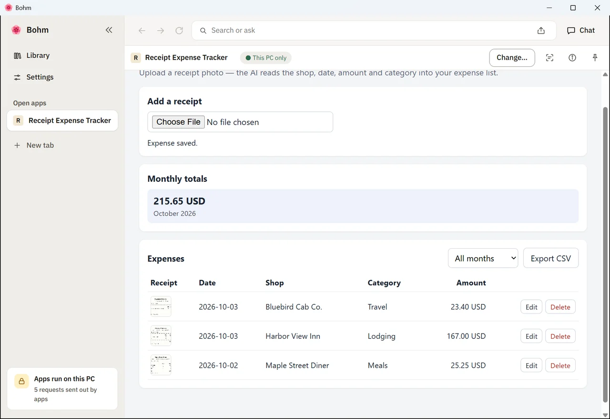The image size is (610, 419).
Task: Reload the app with refresh icon
Action: coord(179,31)
